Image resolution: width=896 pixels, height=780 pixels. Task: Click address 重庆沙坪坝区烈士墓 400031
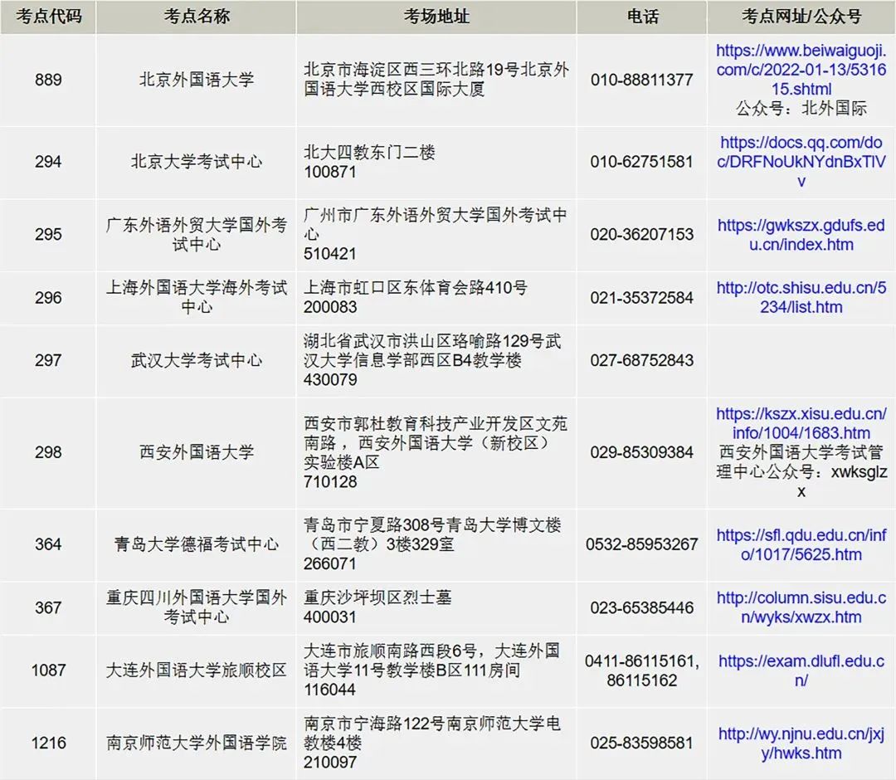377,607
